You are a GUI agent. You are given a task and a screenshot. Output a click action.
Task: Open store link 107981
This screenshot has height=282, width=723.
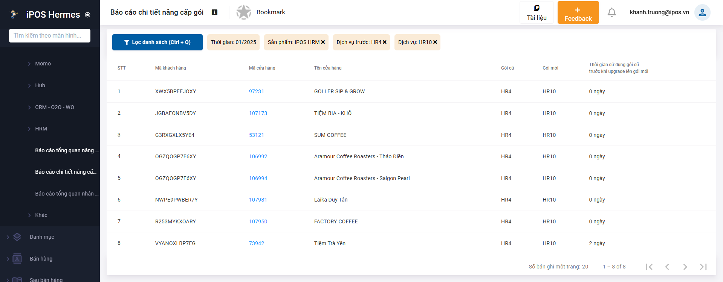point(258,200)
